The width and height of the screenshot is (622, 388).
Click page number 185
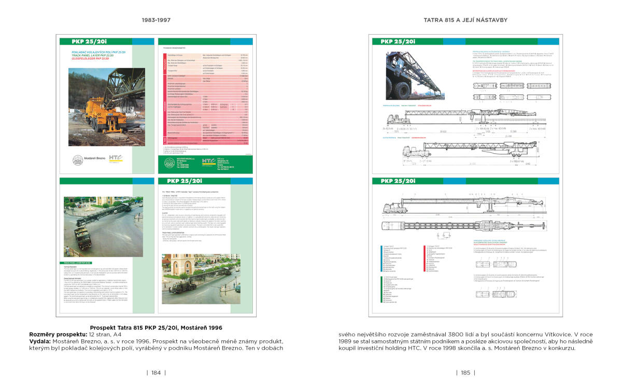465,372
